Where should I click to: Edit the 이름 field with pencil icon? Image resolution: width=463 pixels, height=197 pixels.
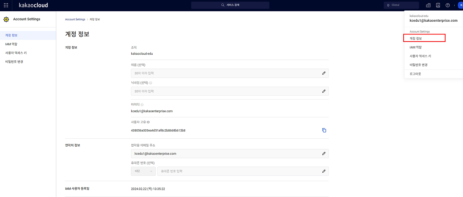(324, 73)
